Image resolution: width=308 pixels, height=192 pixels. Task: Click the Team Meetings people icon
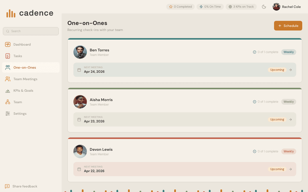(8, 79)
